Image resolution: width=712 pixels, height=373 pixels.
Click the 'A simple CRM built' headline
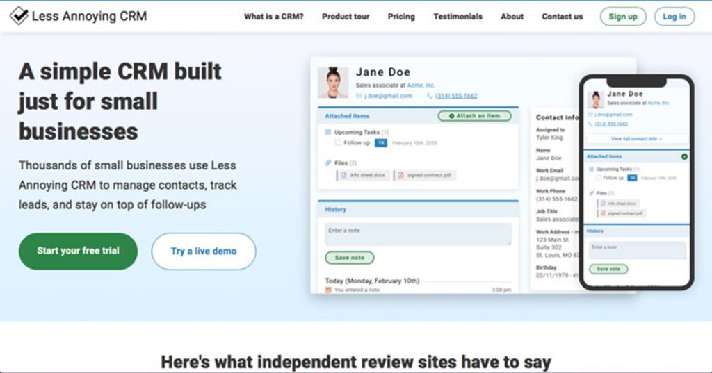(x=120, y=72)
